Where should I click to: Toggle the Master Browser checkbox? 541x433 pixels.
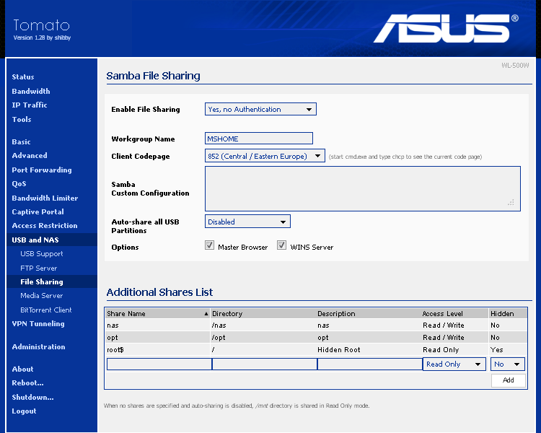pos(211,246)
